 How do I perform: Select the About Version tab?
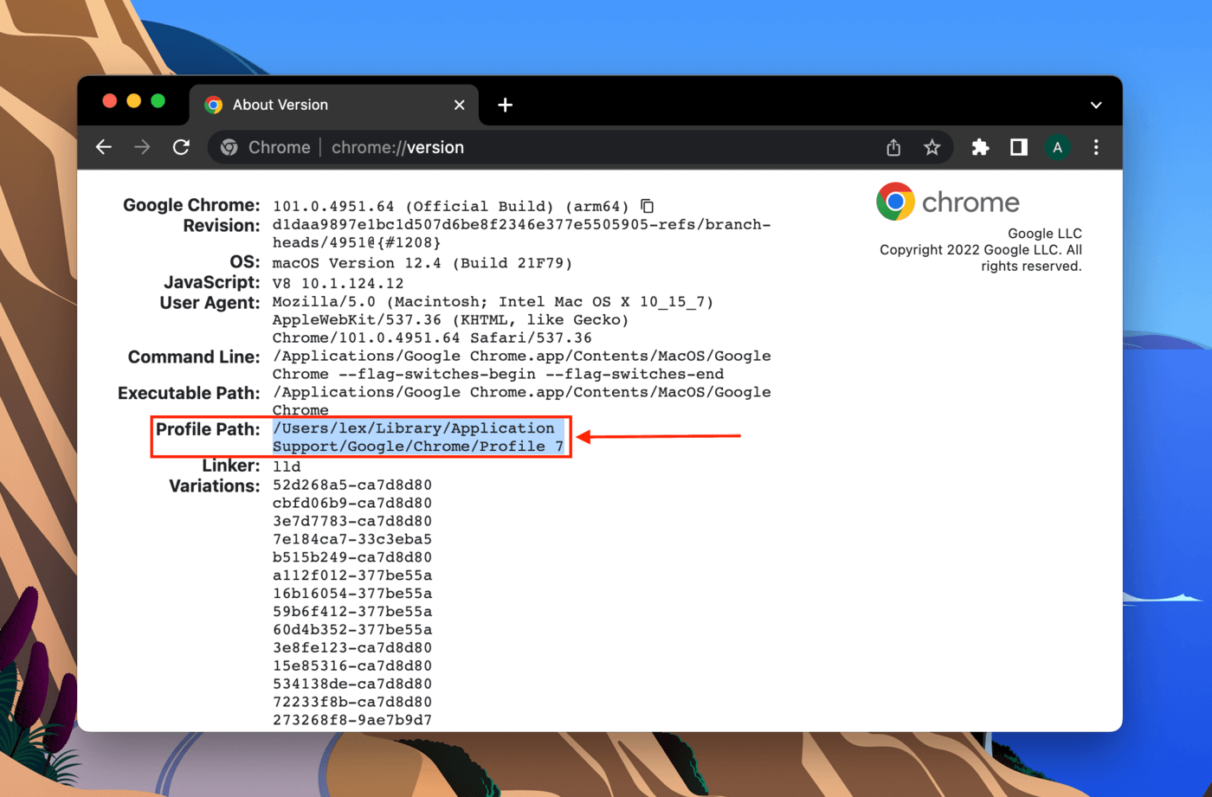(x=333, y=105)
